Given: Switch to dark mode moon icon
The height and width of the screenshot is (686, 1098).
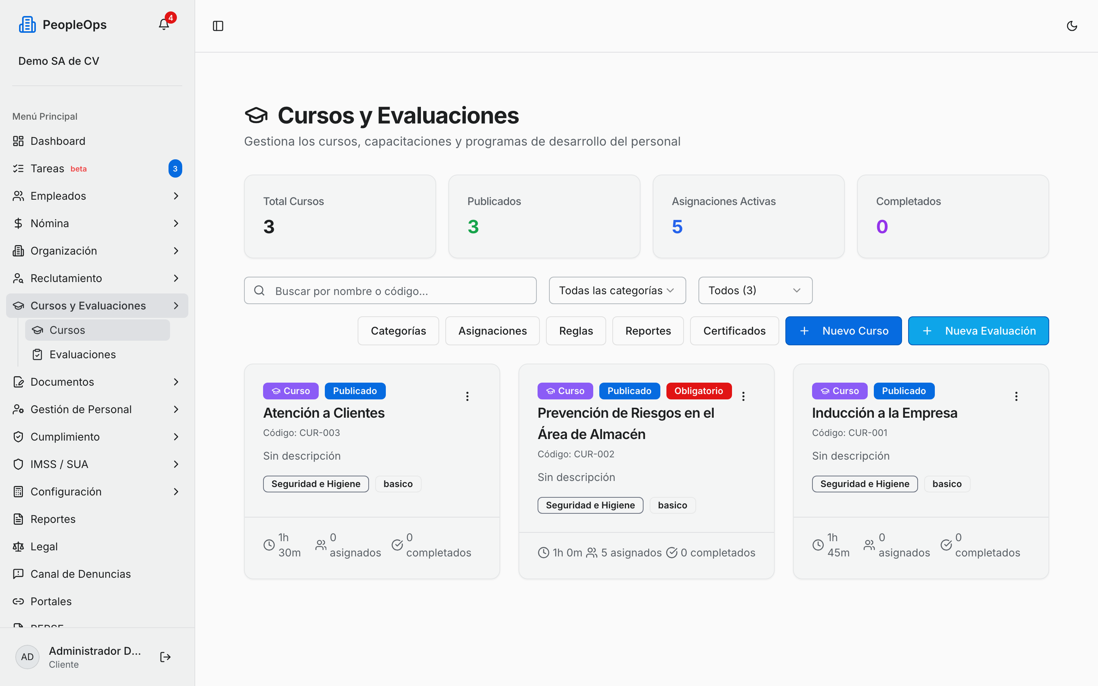Looking at the screenshot, I should coord(1072,26).
